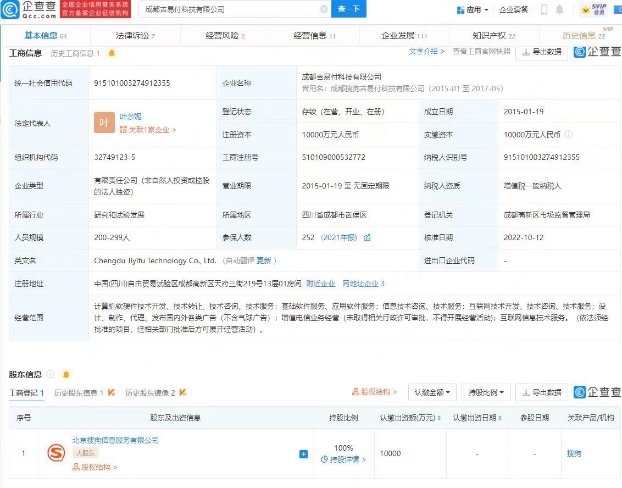Click the VIP icon next to 历史股东信息
This screenshot has height=488, width=622.
point(112,392)
